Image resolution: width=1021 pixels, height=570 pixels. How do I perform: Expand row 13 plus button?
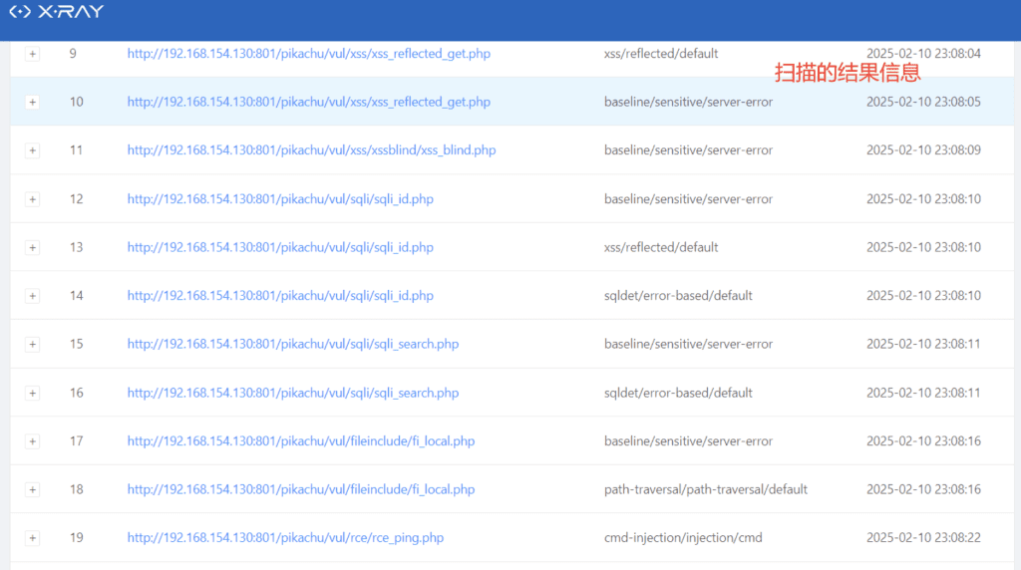32,247
